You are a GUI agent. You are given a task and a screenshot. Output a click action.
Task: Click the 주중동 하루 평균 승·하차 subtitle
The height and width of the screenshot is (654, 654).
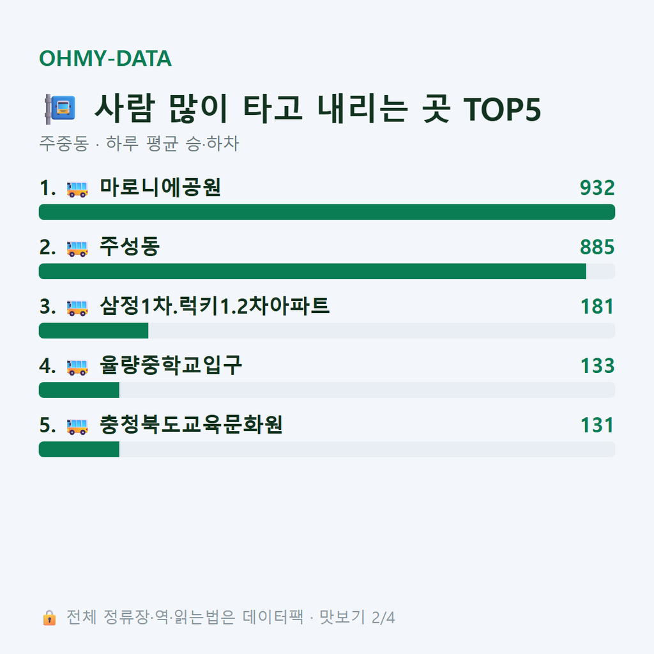point(139,144)
